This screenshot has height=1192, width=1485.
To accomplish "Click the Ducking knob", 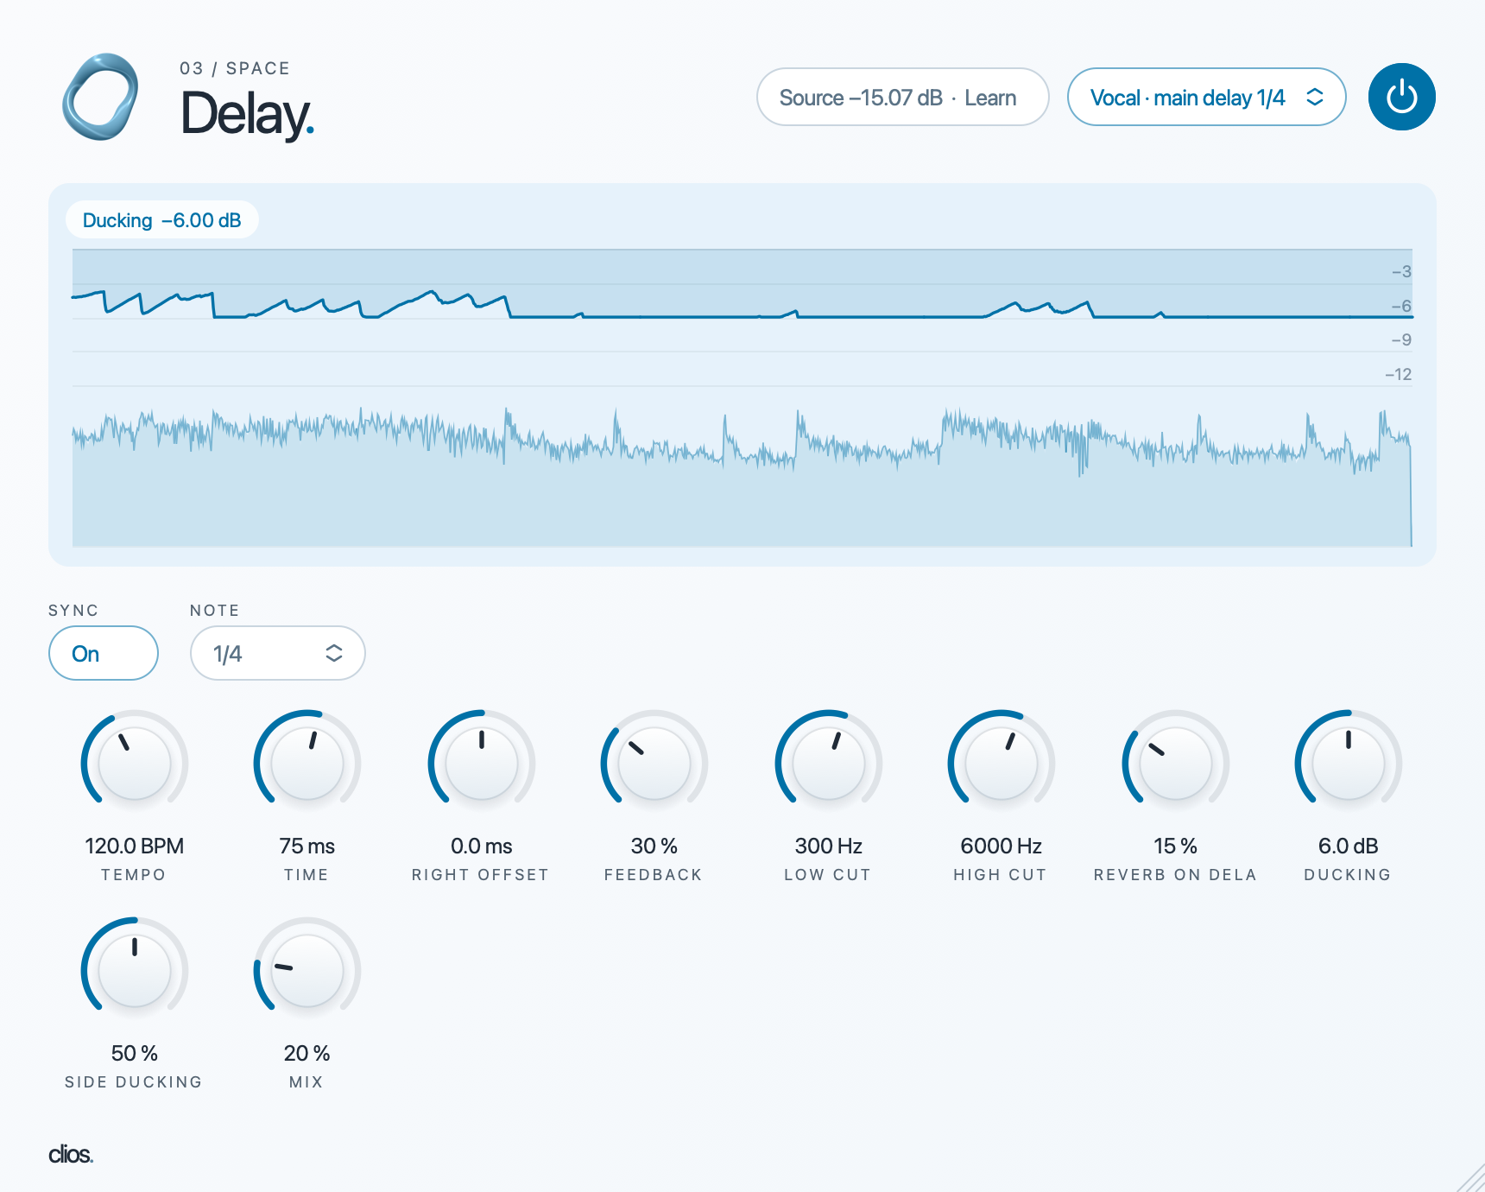I will point(1349,764).
